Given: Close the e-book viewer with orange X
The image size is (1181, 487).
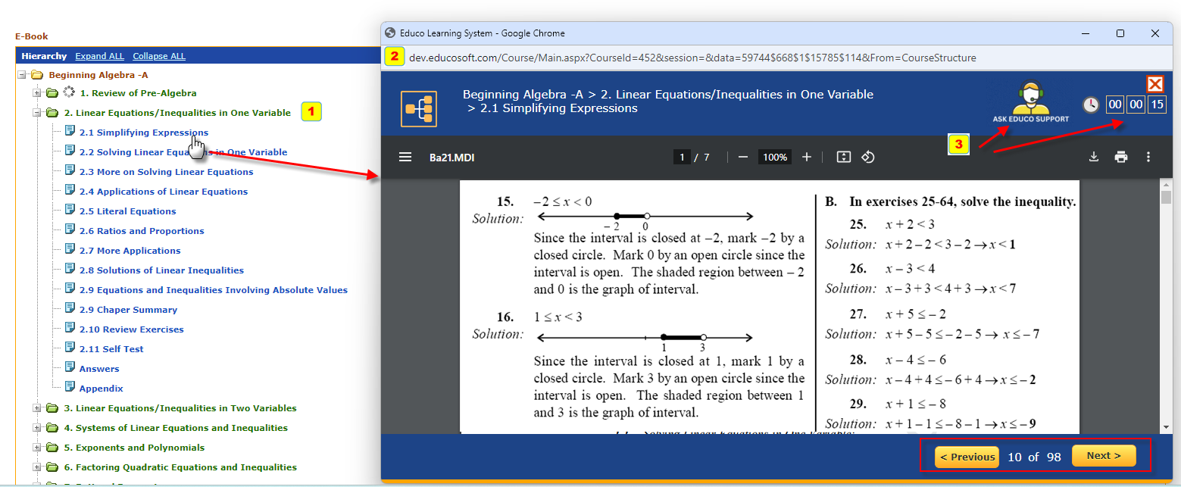Looking at the screenshot, I should tap(1154, 84).
